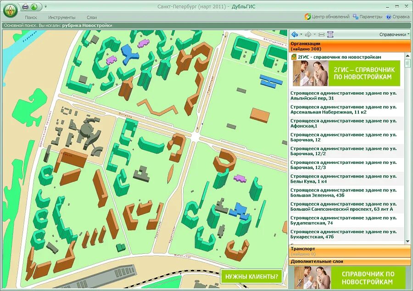This screenshot has width=413, height=291.
Task: Click the Справка question mark icon
Action: [x=389, y=17]
